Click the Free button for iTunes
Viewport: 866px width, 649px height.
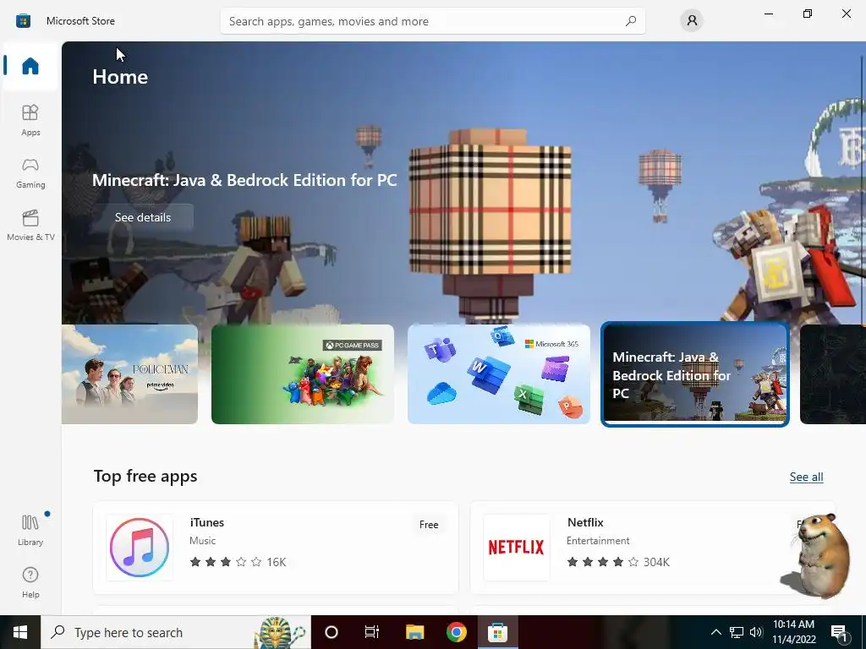coord(429,525)
